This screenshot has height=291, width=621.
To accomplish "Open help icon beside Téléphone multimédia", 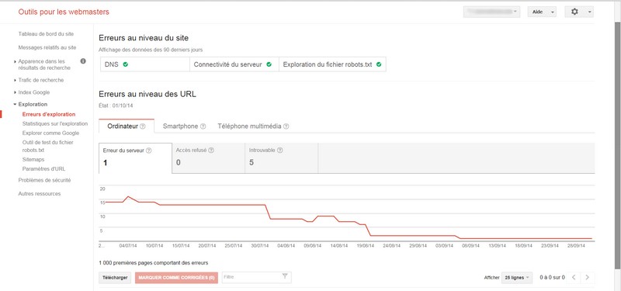I will point(286,126).
